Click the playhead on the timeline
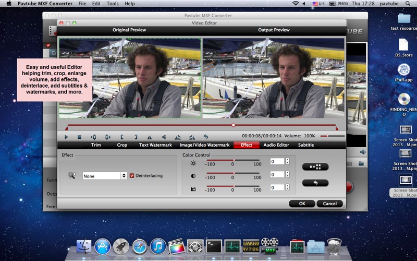This screenshot has width=417, height=261. 233,125
